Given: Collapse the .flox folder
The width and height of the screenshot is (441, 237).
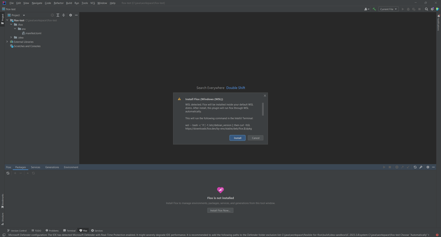Looking at the screenshot, I should [11, 24].
